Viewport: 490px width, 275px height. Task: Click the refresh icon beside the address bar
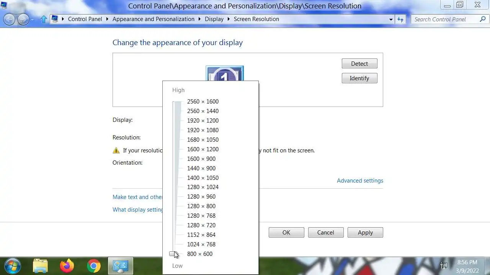click(400, 19)
